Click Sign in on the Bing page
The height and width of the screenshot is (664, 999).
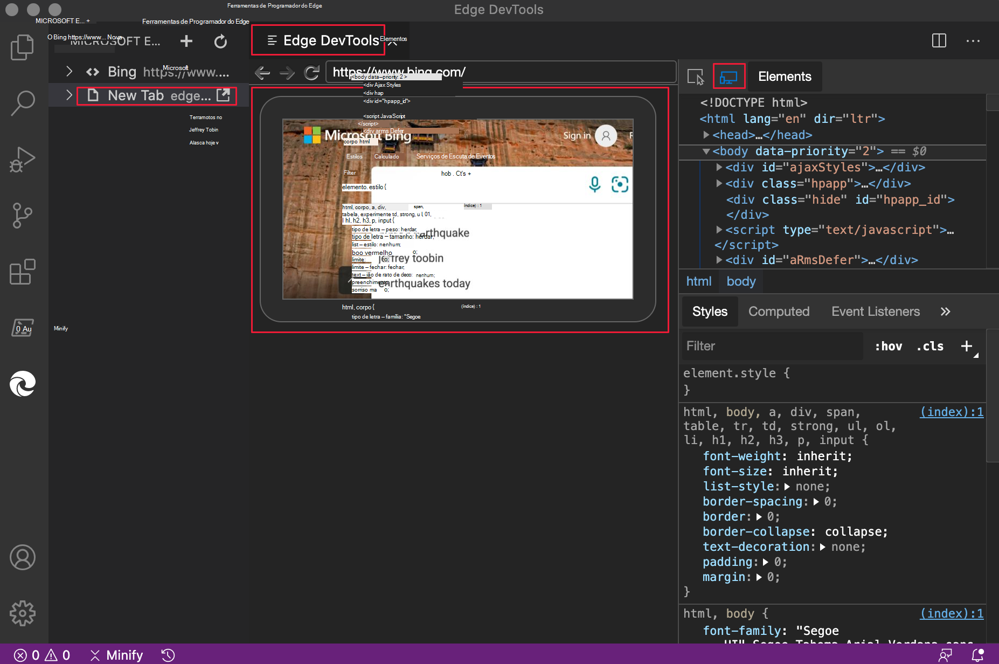tap(577, 136)
